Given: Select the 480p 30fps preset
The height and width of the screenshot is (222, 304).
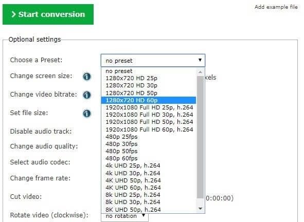Looking at the screenshot, I should [149, 144].
